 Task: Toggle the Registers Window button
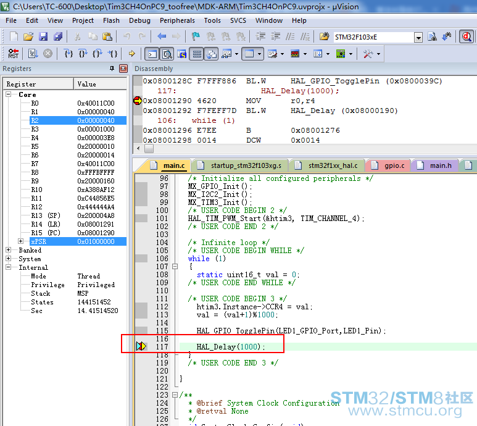(x=197, y=54)
